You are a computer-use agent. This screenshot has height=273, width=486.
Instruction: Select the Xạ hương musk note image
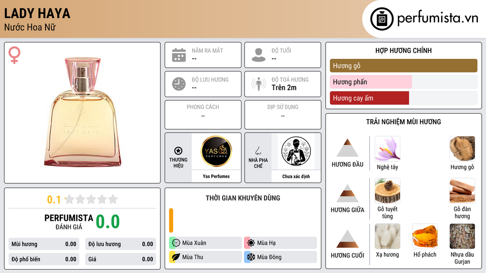click(x=387, y=237)
